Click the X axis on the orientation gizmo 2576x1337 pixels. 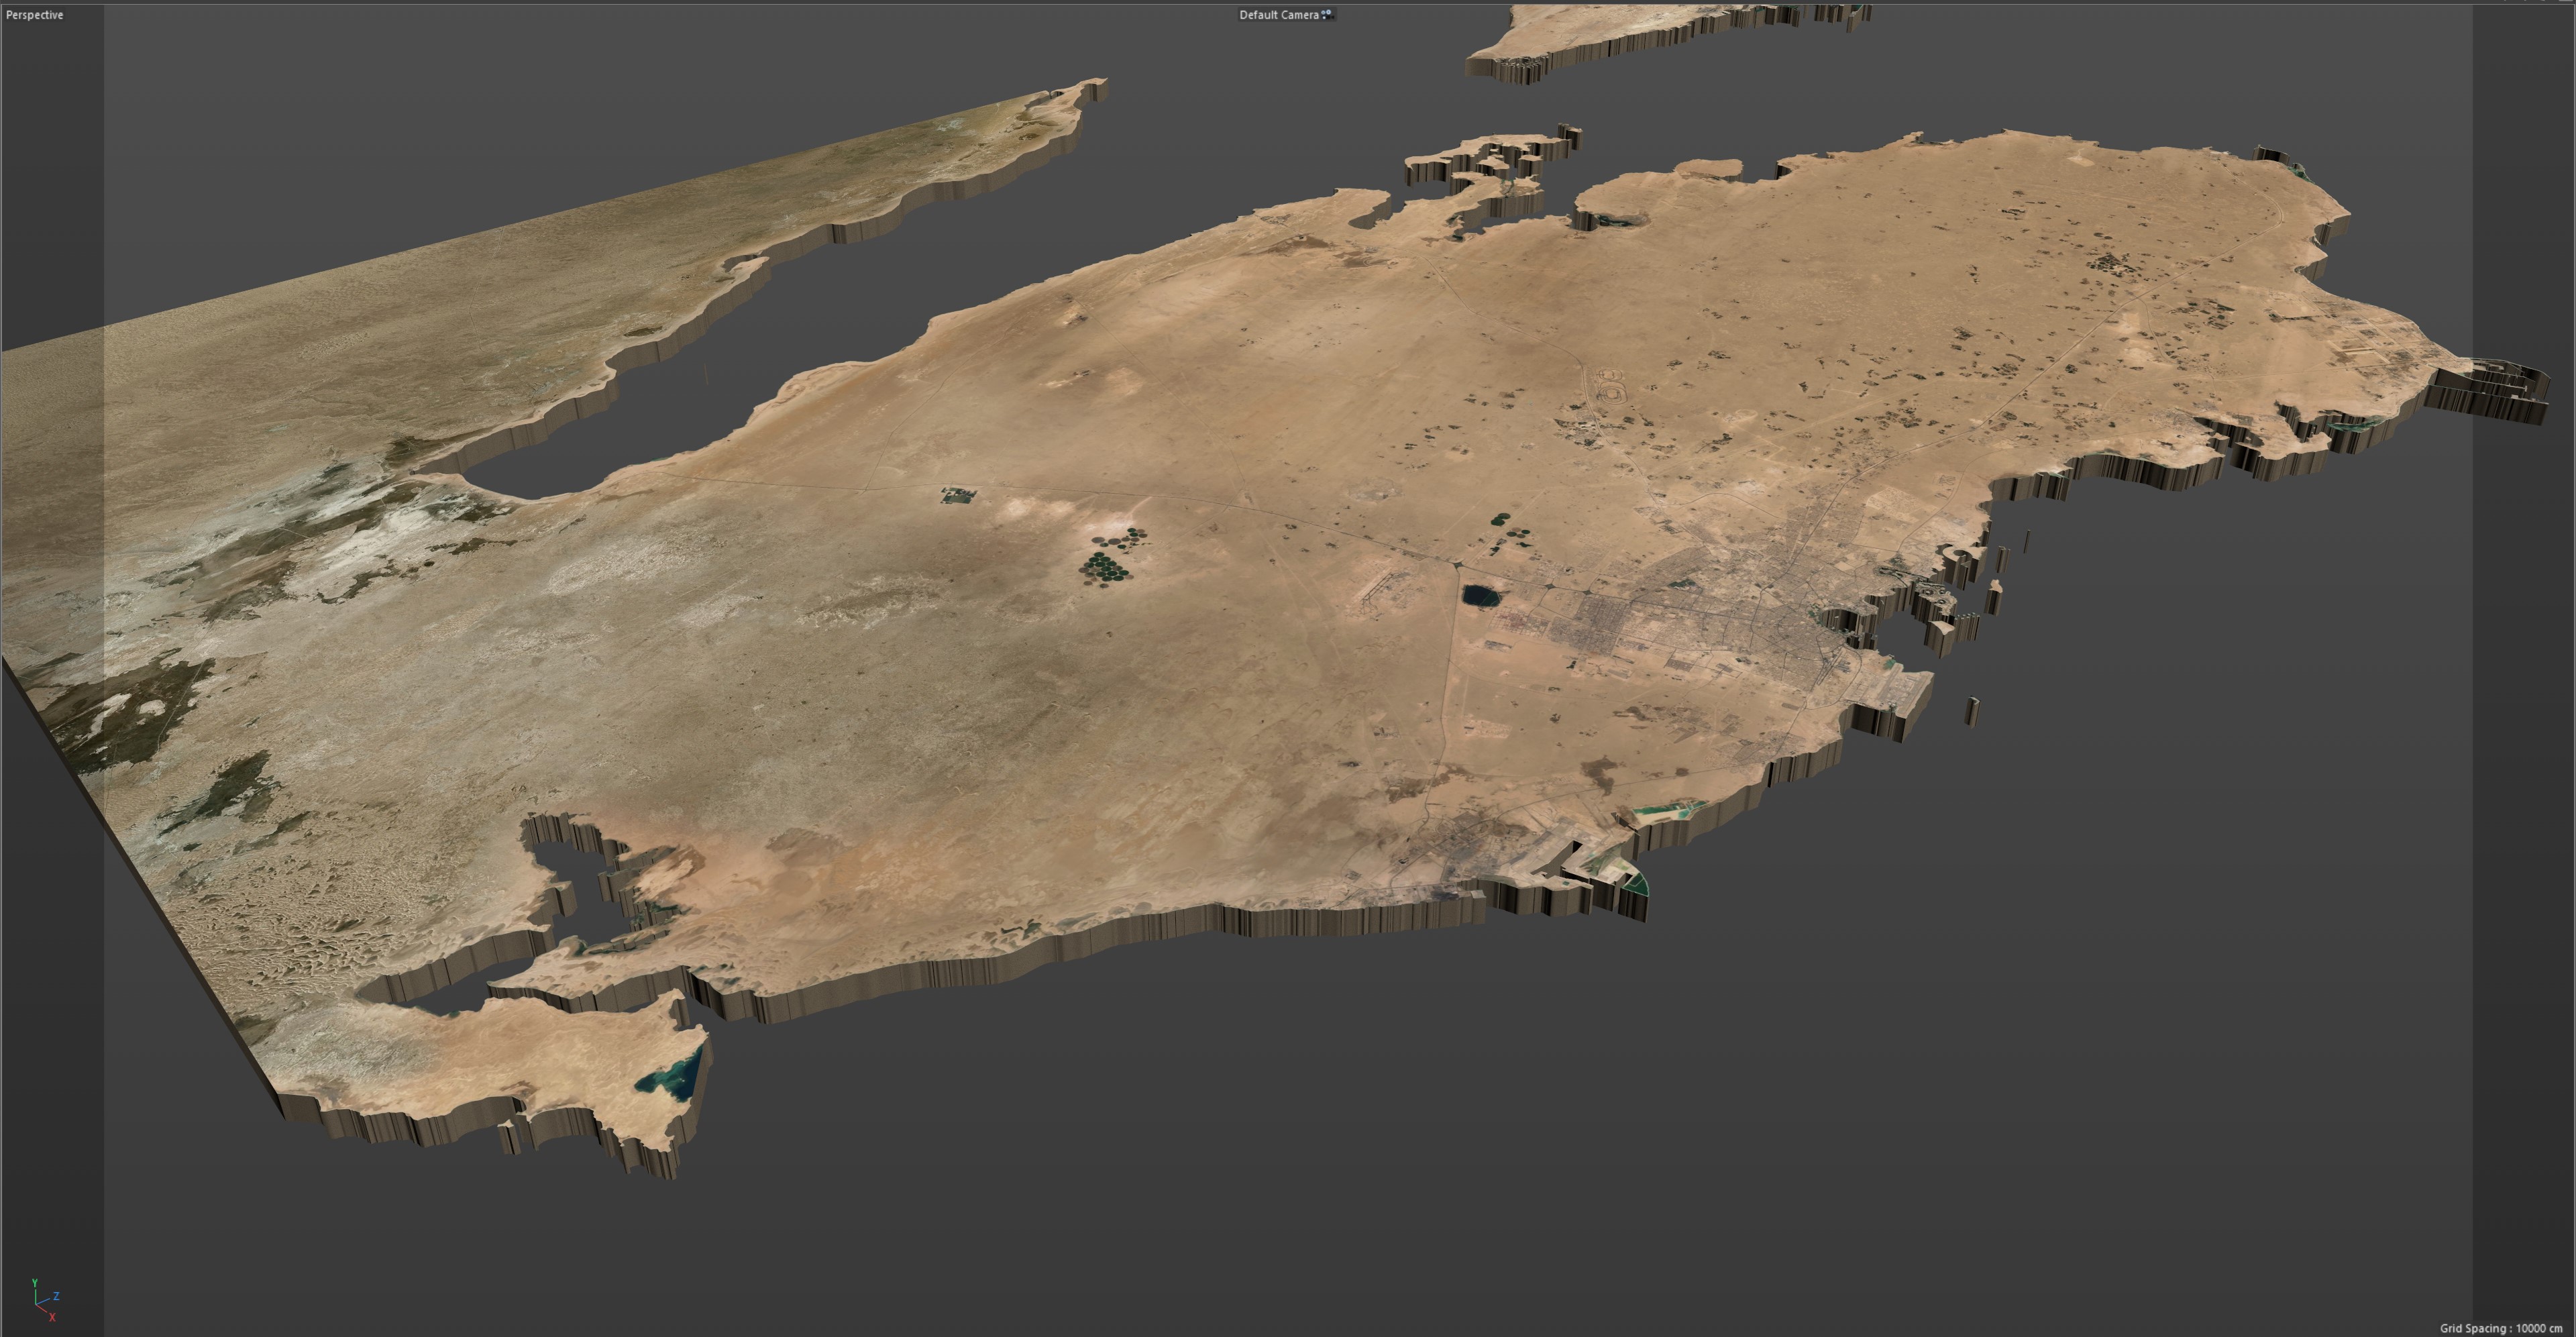tap(53, 1318)
